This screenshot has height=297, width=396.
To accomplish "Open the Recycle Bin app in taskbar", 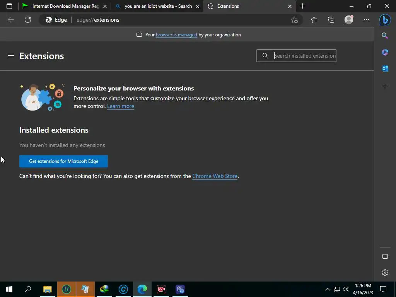I will pyautogui.click(x=85, y=289).
